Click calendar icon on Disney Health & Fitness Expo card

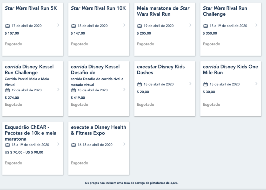tap(74, 145)
